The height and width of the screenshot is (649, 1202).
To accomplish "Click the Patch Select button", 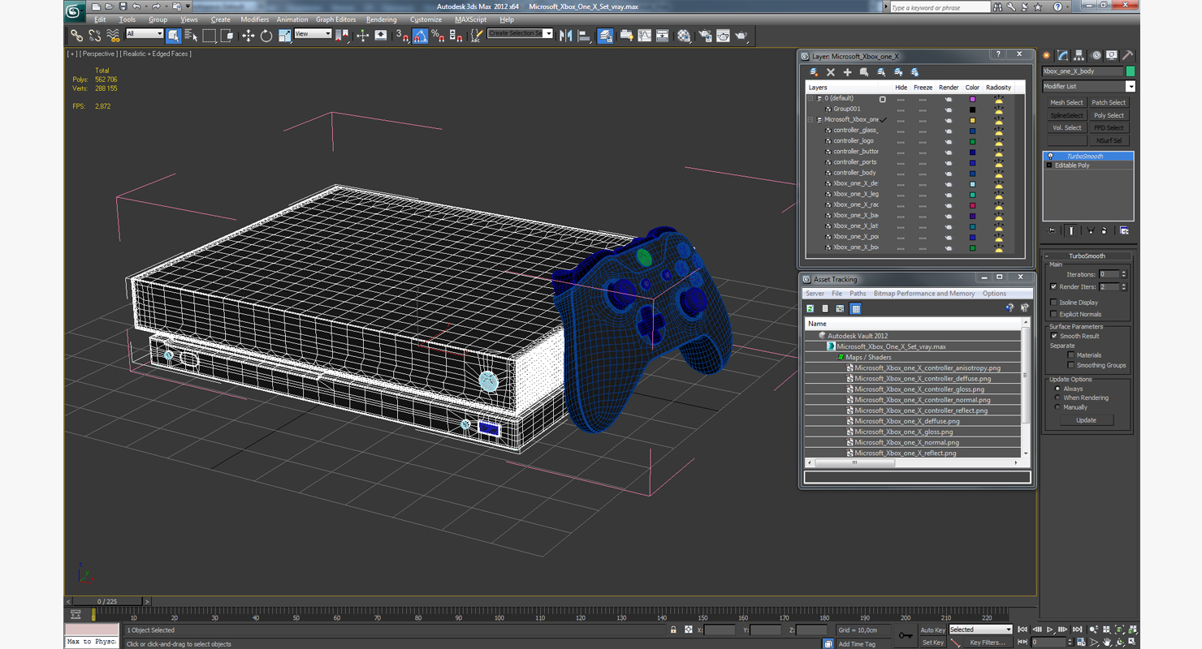I will click(1109, 103).
